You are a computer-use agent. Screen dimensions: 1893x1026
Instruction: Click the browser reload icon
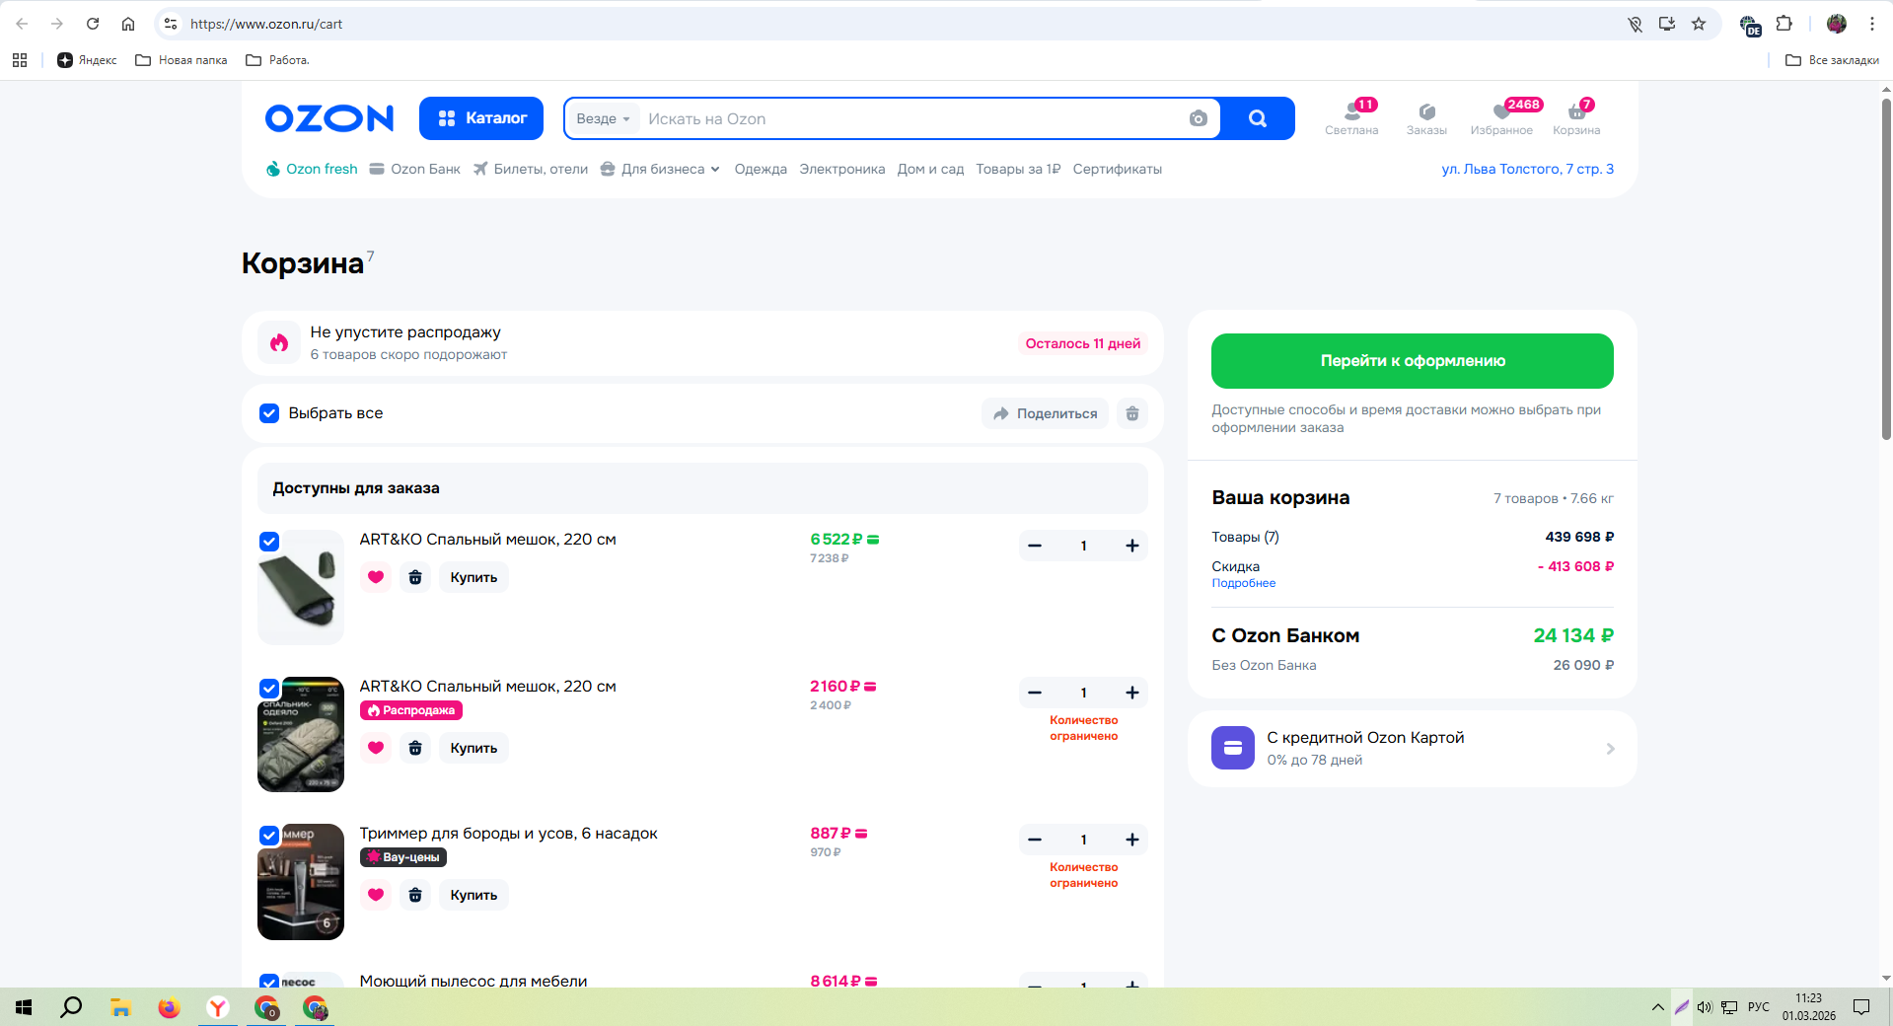click(93, 24)
